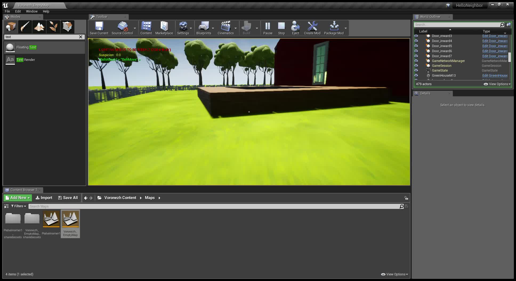Select the Paint mode brush icon

25,27
